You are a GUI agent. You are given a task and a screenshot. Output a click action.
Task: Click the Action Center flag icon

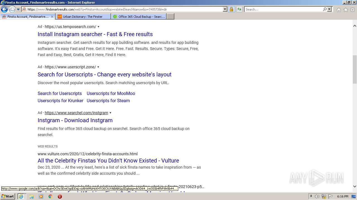(330, 196)
